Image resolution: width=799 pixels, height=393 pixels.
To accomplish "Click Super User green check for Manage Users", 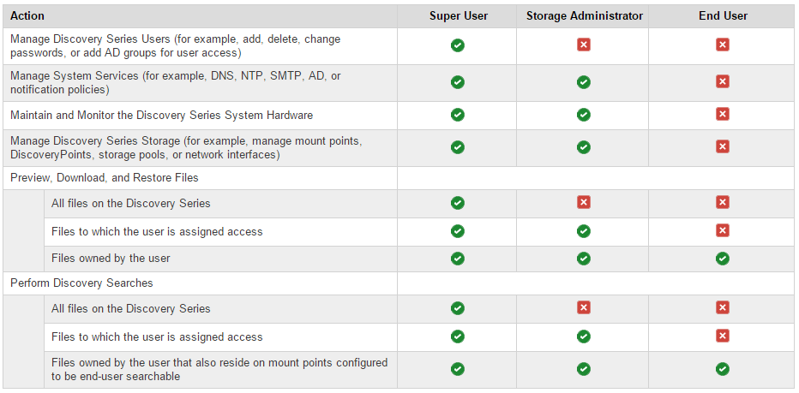I will [x=457, y=45].
